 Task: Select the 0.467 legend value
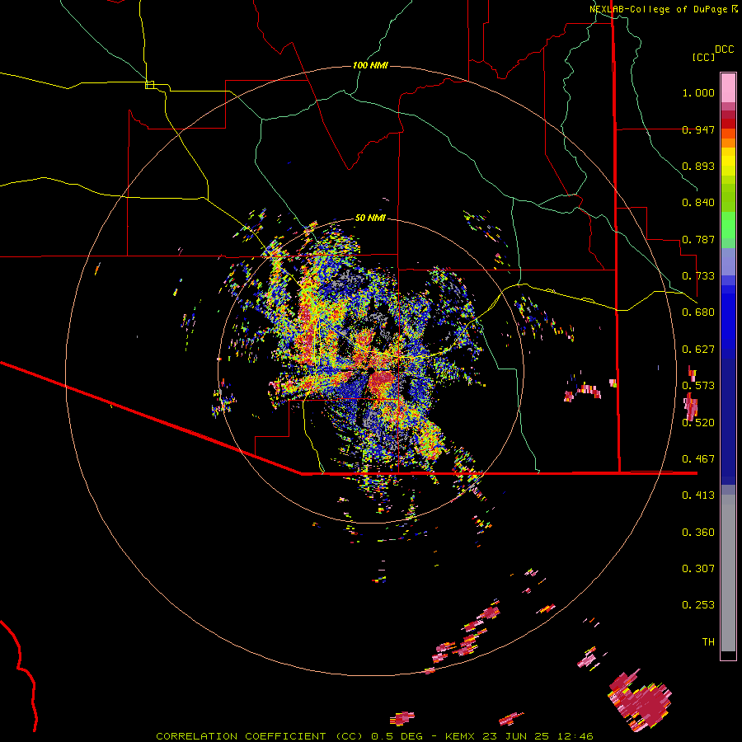(x=698, y=459)
